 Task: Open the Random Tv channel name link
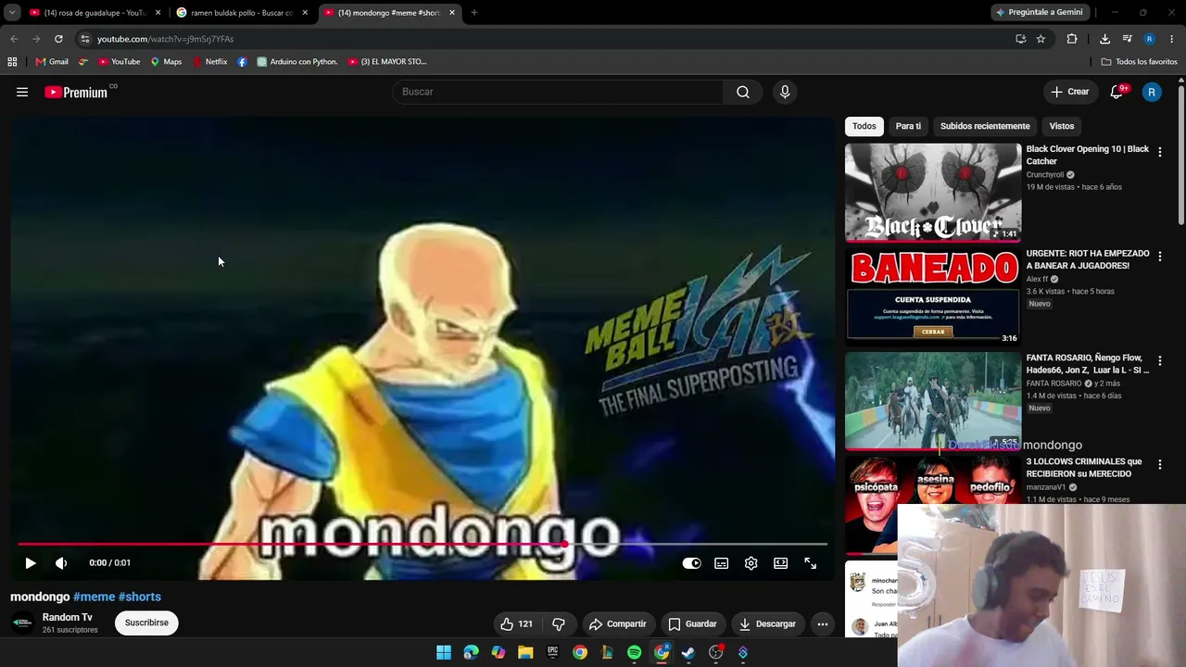[68, 617]
